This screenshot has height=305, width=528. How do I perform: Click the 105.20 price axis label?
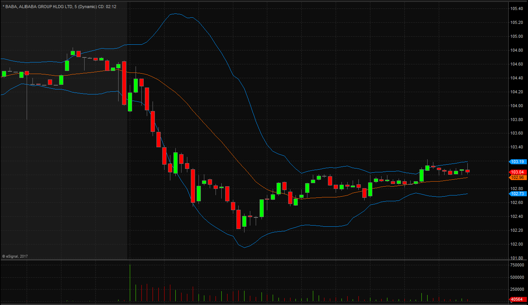517,22
